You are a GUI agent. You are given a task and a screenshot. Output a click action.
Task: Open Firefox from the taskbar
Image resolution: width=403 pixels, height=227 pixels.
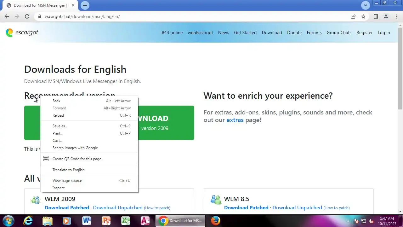(215, 221)
